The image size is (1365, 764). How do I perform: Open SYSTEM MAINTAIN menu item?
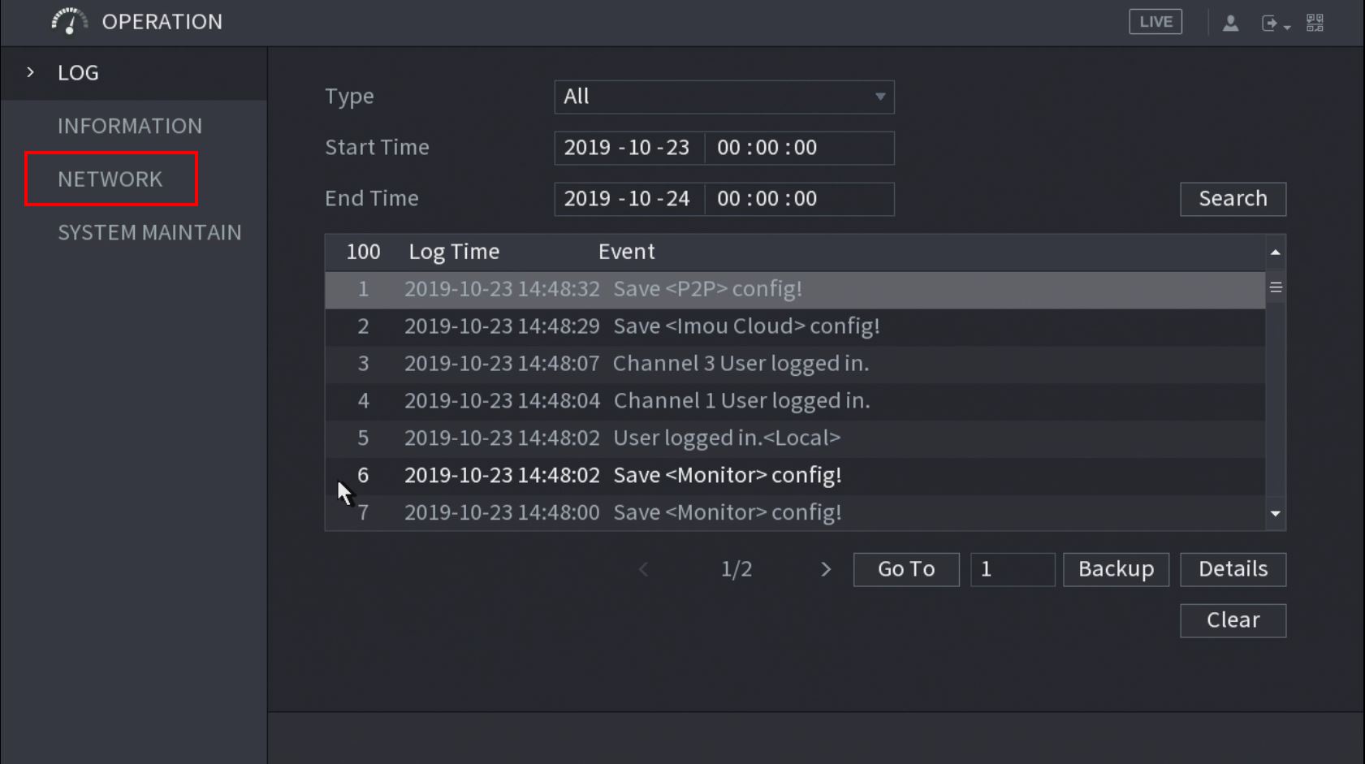[x=149, y=232]
